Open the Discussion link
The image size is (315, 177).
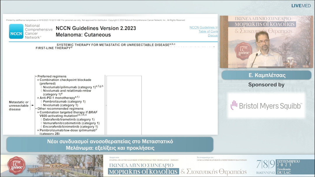pyautogui.click(x=212, y=36)
